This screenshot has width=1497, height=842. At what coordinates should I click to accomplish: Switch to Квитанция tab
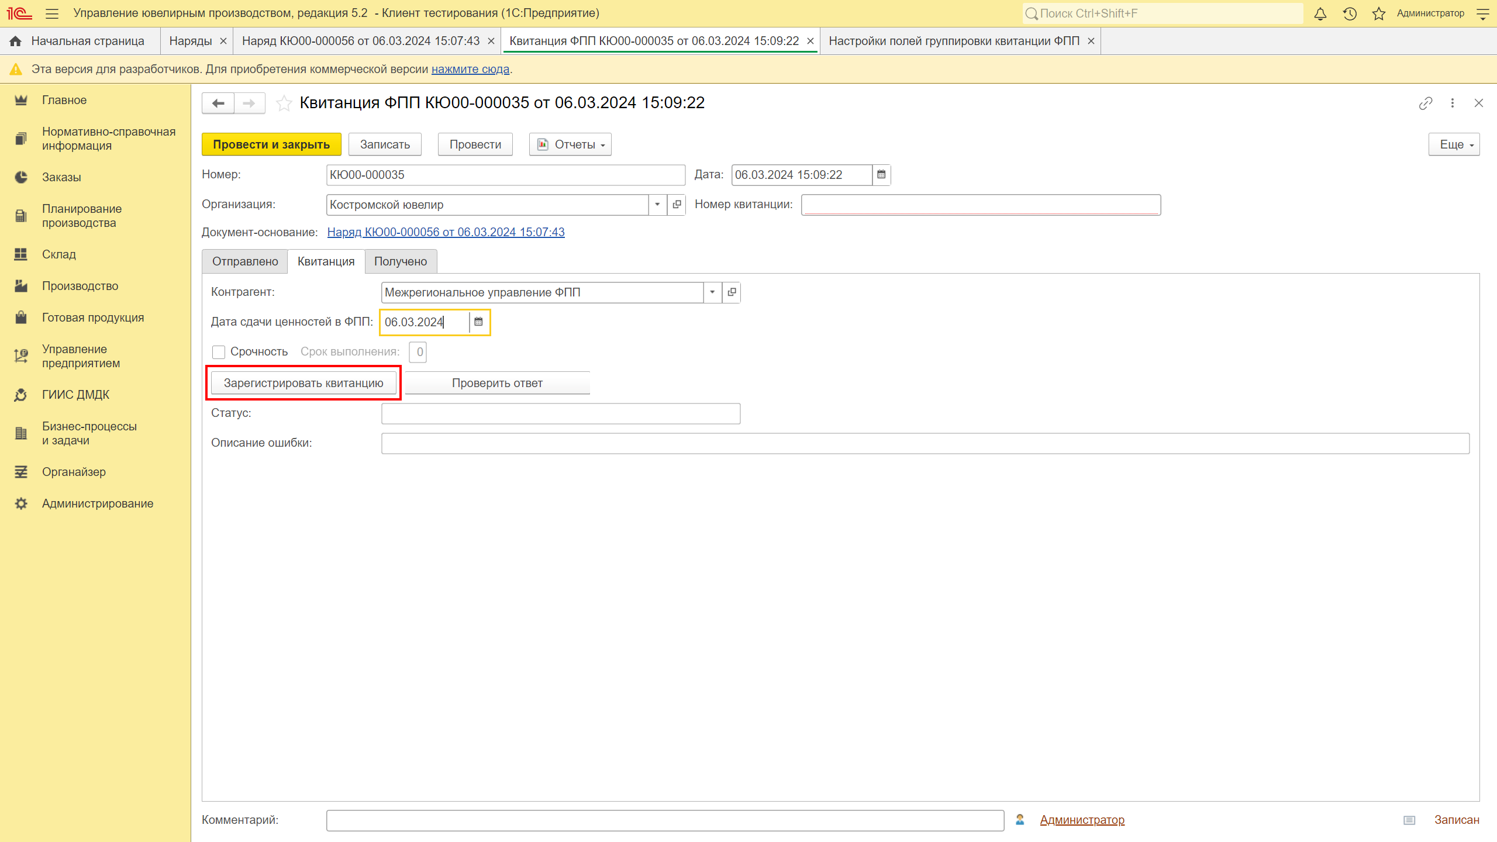(326, 261)
